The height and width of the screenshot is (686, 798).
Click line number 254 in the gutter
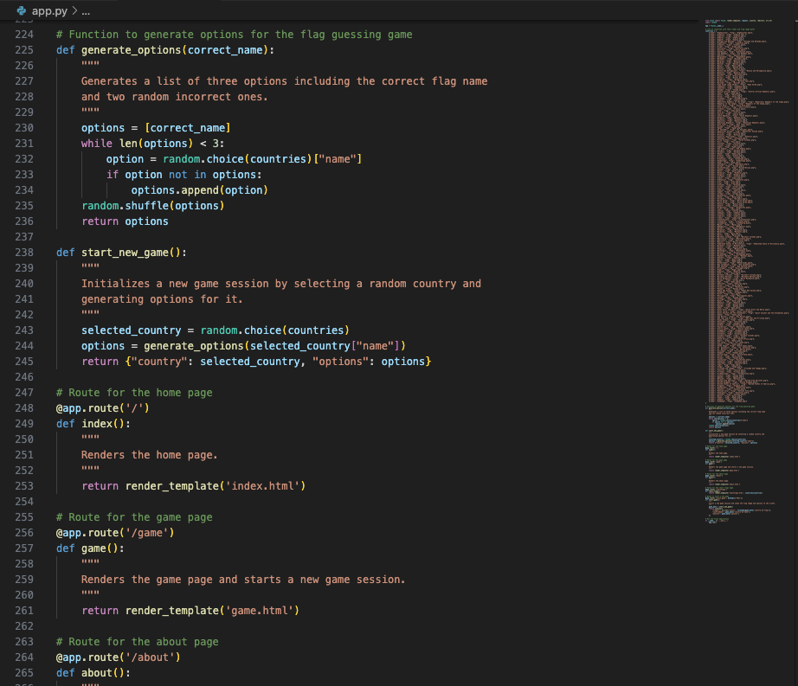tap(24, 502)
